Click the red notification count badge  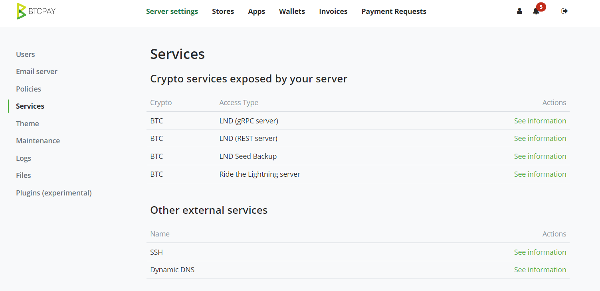coord(541,7)
